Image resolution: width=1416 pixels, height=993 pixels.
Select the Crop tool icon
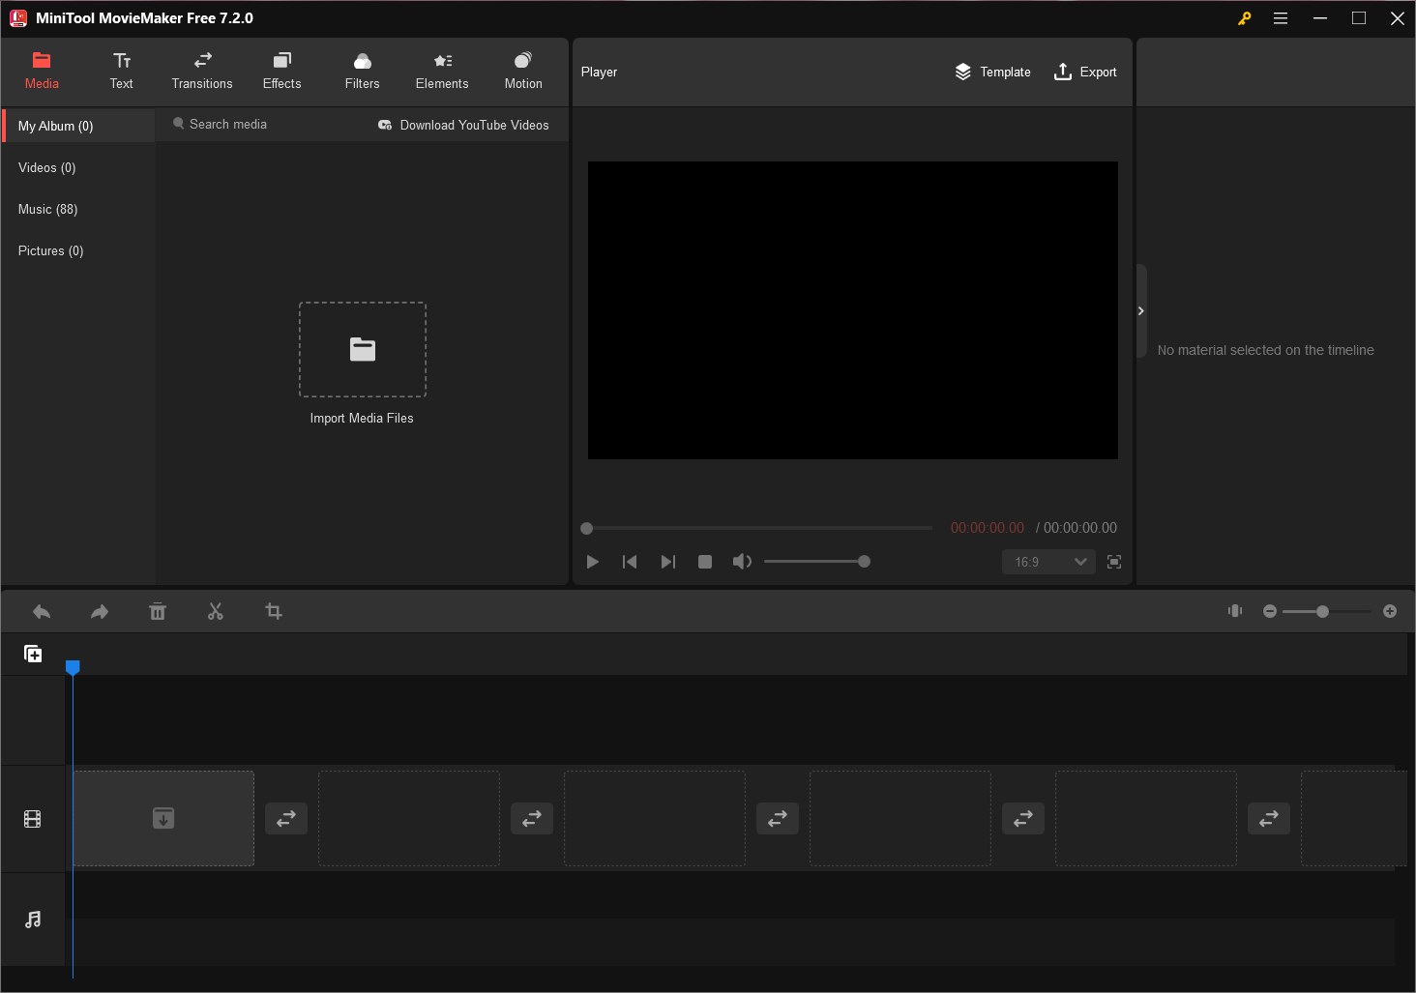pyautogui.click(x=274, y=611)
